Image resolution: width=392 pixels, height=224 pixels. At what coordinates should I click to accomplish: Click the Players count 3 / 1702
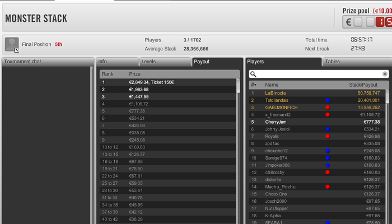[192, 40]
